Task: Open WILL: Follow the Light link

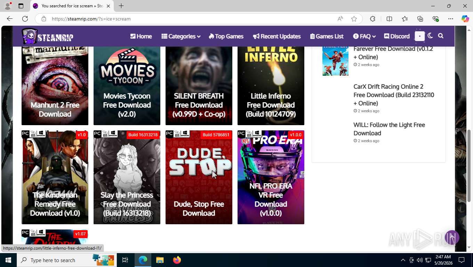Action: point(389,129)
